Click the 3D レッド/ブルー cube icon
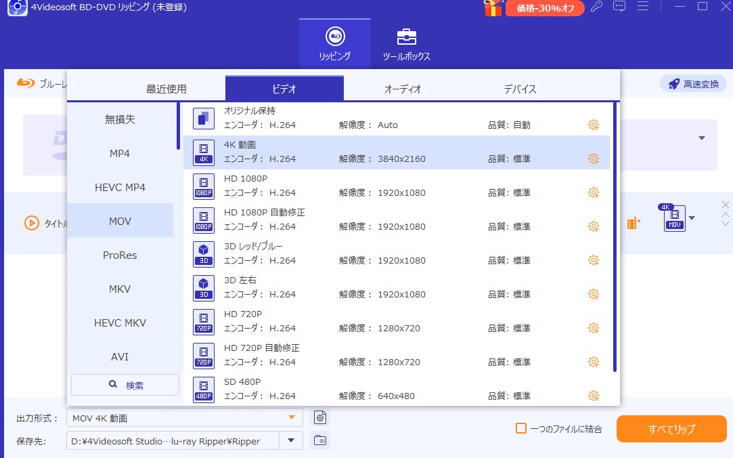The image size is (733, 458). click(204, 254)
